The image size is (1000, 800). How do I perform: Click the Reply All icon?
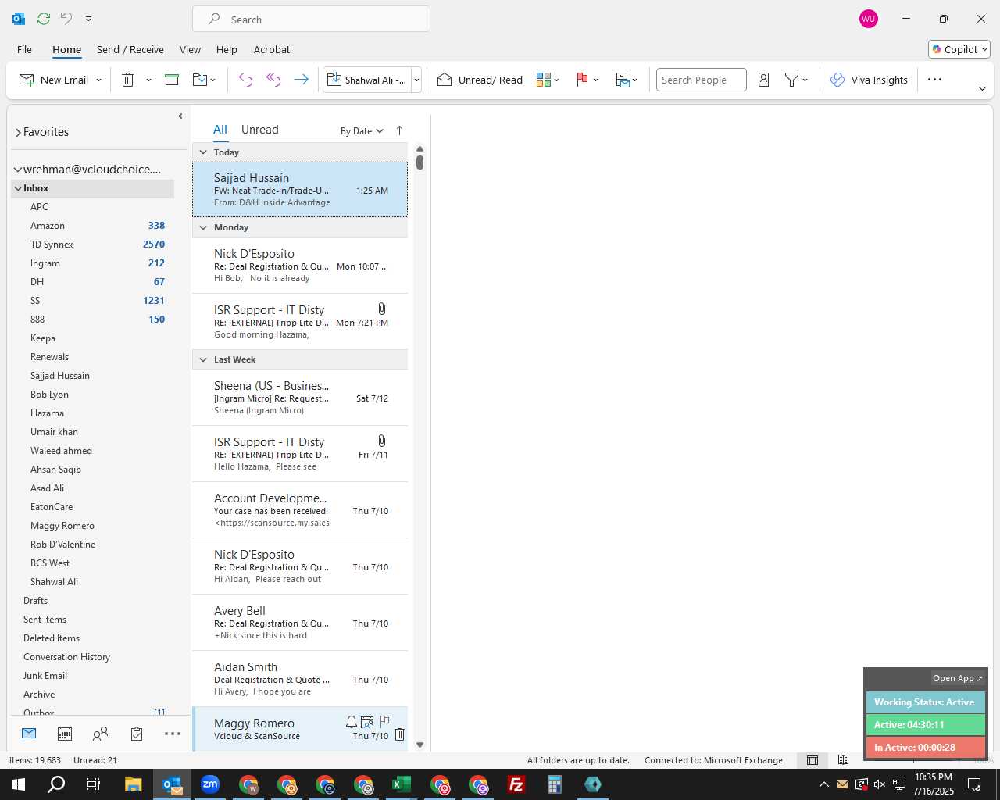point(273,80)
